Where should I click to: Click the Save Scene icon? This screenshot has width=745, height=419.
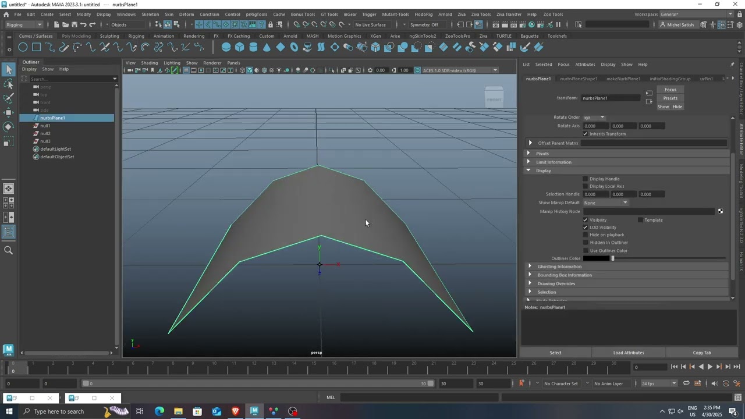coord(74,24)
